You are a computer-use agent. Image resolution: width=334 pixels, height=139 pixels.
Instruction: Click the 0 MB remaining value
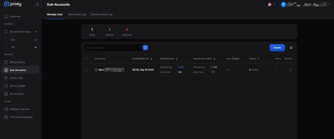coord(214,67)
